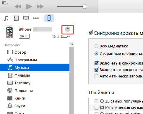Skip to next track with fast-forward button
This screenshot has height=114, width=143.
coord(40,6)
